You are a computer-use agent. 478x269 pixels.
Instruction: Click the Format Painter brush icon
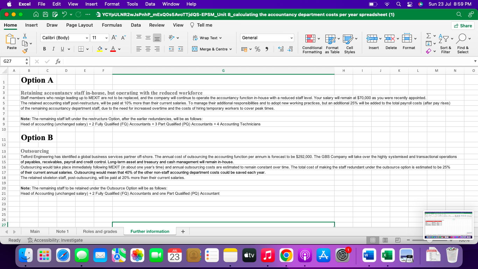point(25,51)
